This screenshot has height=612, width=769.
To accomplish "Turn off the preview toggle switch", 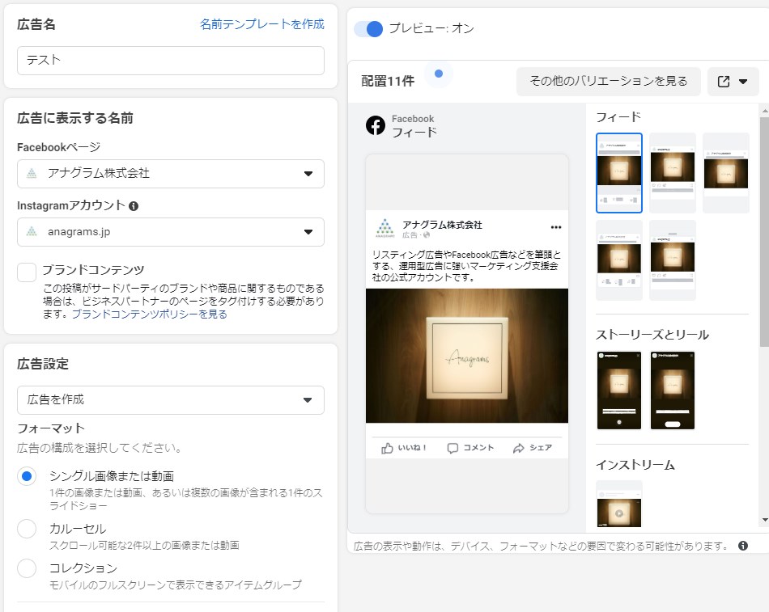I will [x=368, y=29].
